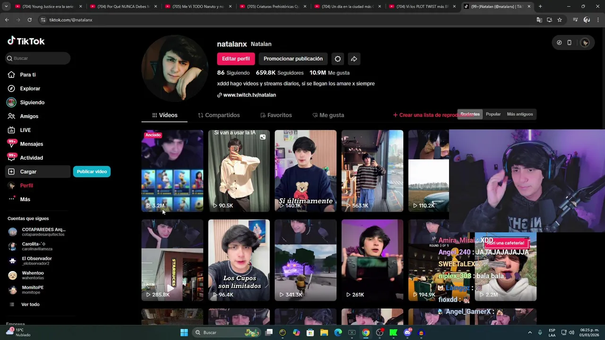
Task: Open the El Observador followed account
Action: (x=37, y=261)
